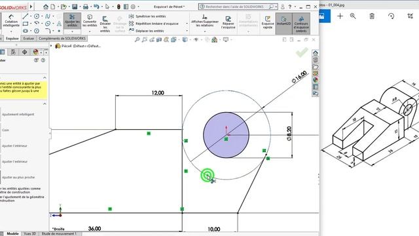Collapse the yellow message section chevron
Viewport: 419px width, 236px height.
coord(45,77)
